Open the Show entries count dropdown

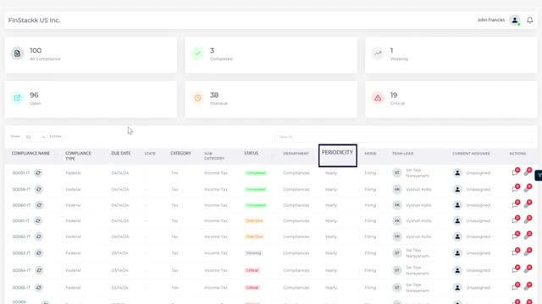[x=35, y=137]
